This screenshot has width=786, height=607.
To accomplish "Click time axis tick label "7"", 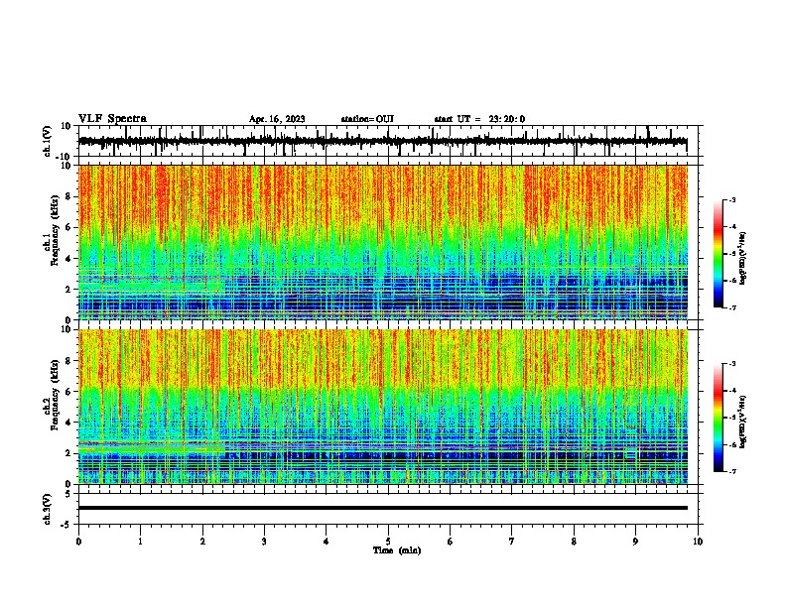I will (x=512, y=542).
